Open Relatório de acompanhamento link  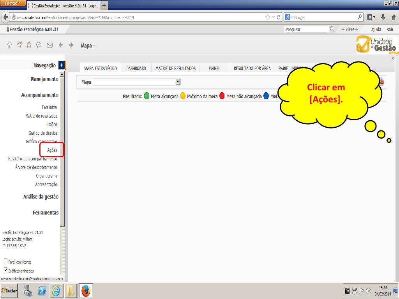(x=33, y=159)
